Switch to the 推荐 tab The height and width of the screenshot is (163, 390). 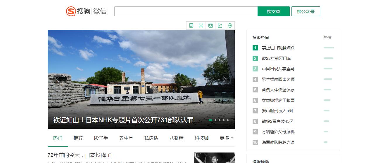tap(78, 138)
